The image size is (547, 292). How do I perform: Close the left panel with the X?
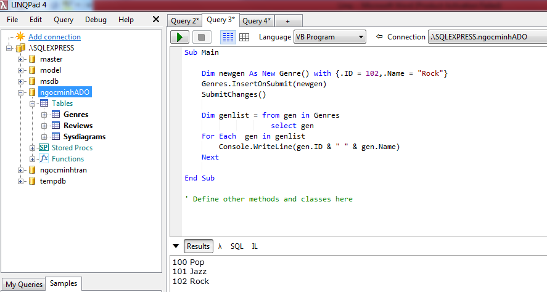coord(156,20)
